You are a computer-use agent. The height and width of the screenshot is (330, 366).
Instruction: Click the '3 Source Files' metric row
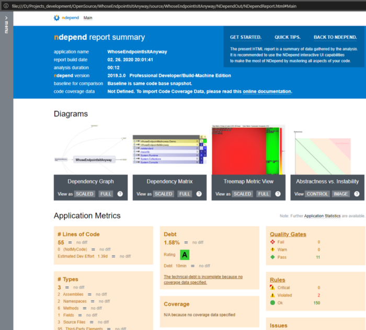[x=83, y=322]
